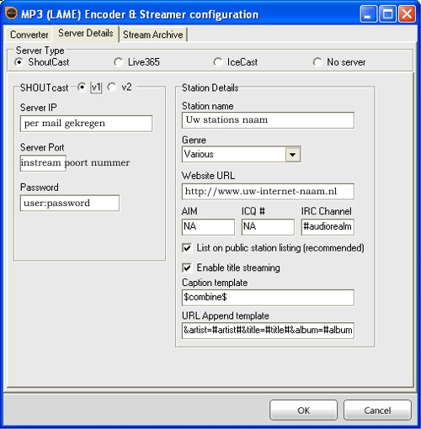The image size is (421, 429).
Task: Confirm settings with OK button
Action: coord(303,410)
